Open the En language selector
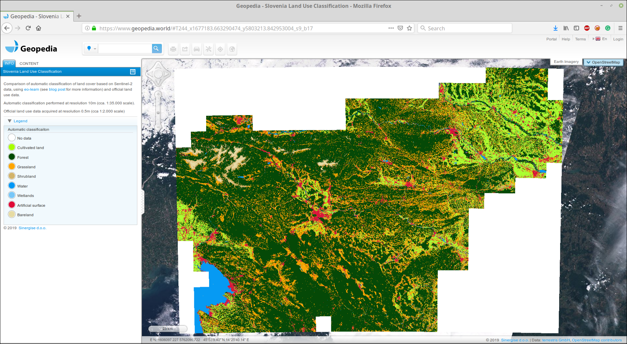The width and height of the screenshot is (627, 344). (600, 39)
